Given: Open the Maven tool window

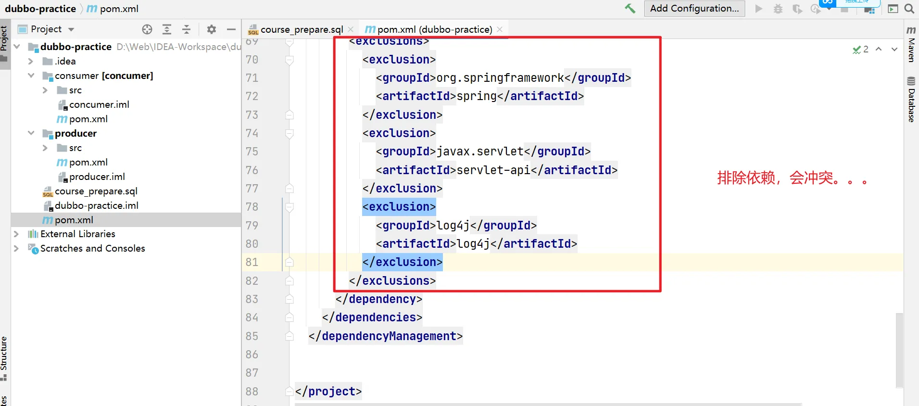Looking at the screenshot, I should [911, 44].
